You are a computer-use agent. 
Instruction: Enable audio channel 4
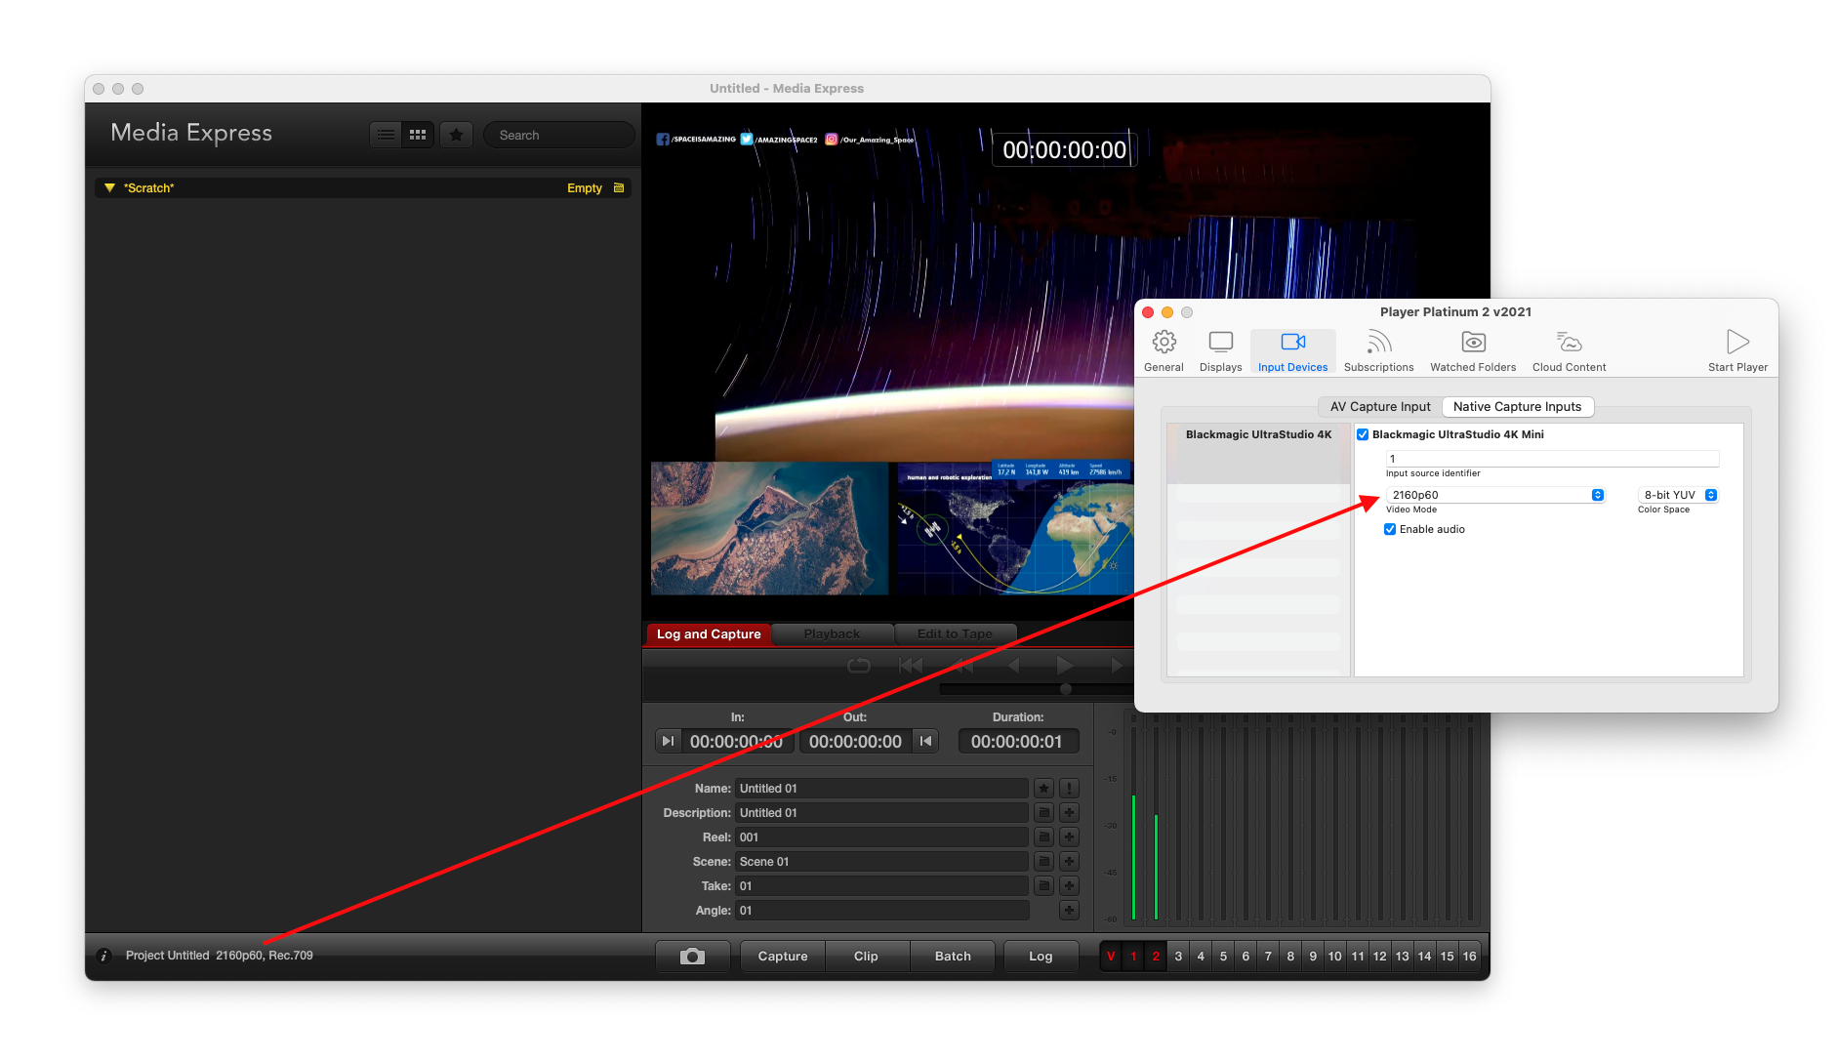1201,957
